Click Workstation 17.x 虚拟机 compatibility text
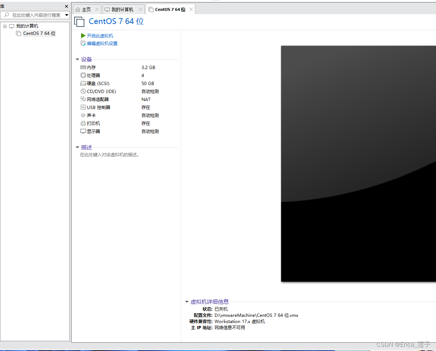 click(240, 321)
